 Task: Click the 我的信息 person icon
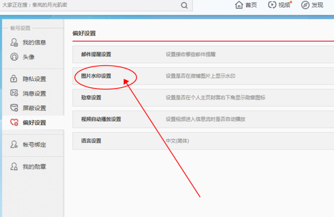click(x=14, y=42)
